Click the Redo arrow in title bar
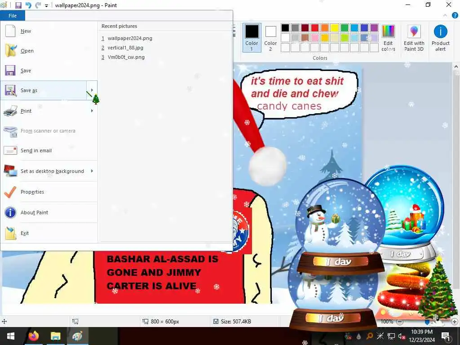460x345 pixels. [38, 5]
